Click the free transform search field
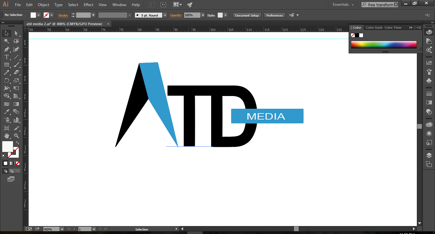The image size is (435, 234). (380, 4)
